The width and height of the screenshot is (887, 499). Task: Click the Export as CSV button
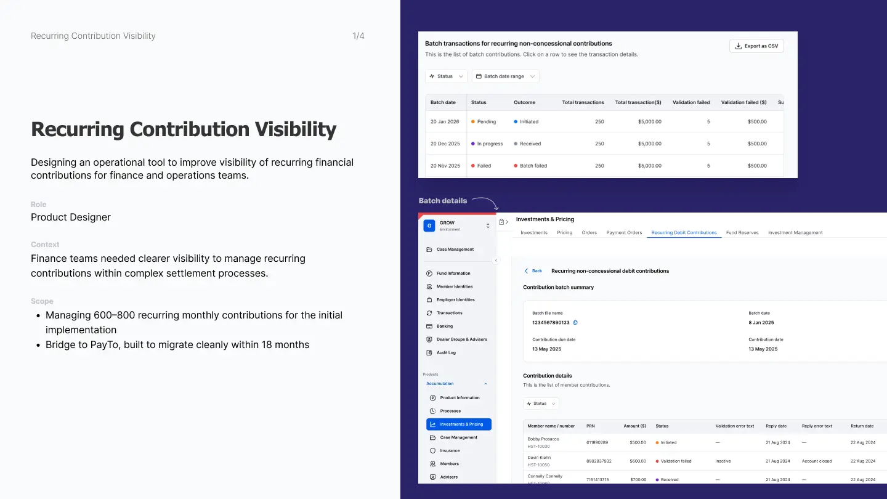click(756, 46)
